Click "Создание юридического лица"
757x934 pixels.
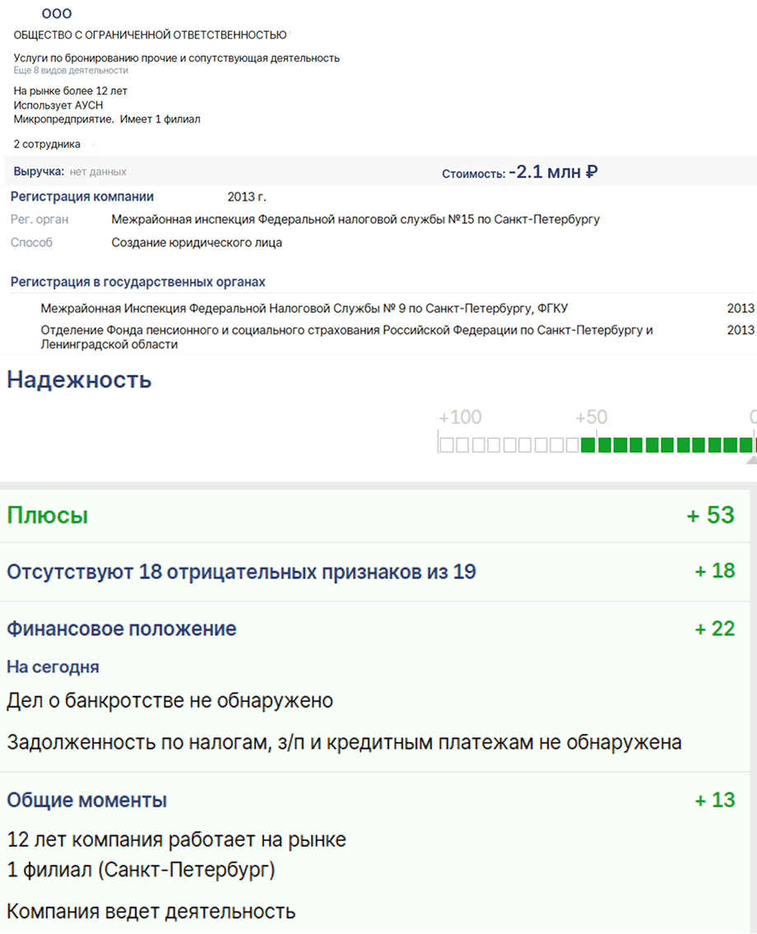(197, 242)
